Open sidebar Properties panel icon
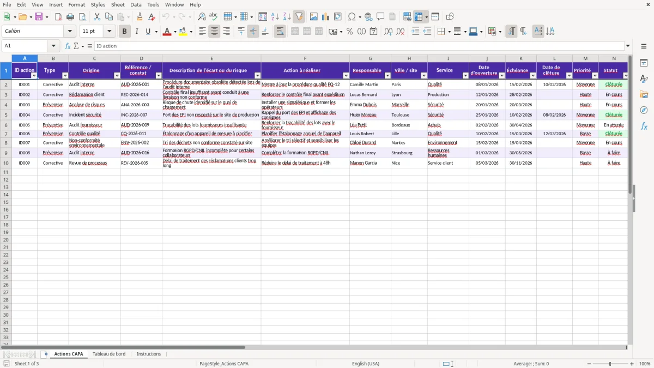The height and width of the screenshot is (368, 654). (644, 63)
